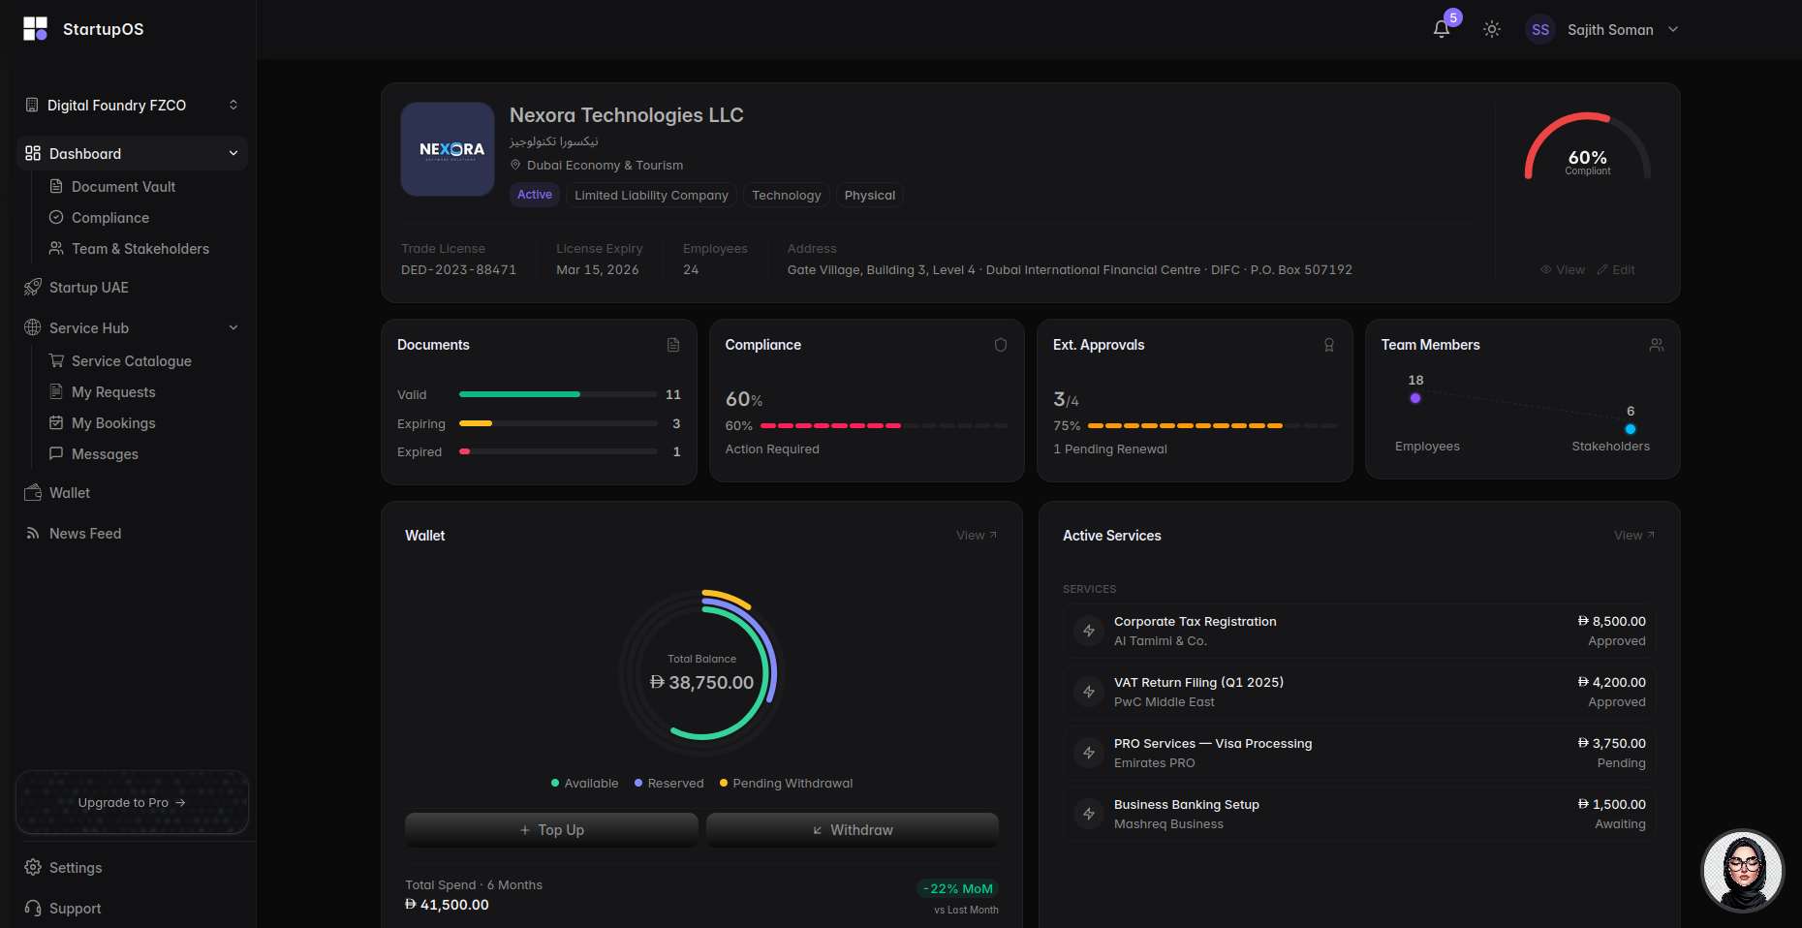Open Corporate Tax Registration service row
The height and width of the screenshot is (928, 1802).
1359,632
